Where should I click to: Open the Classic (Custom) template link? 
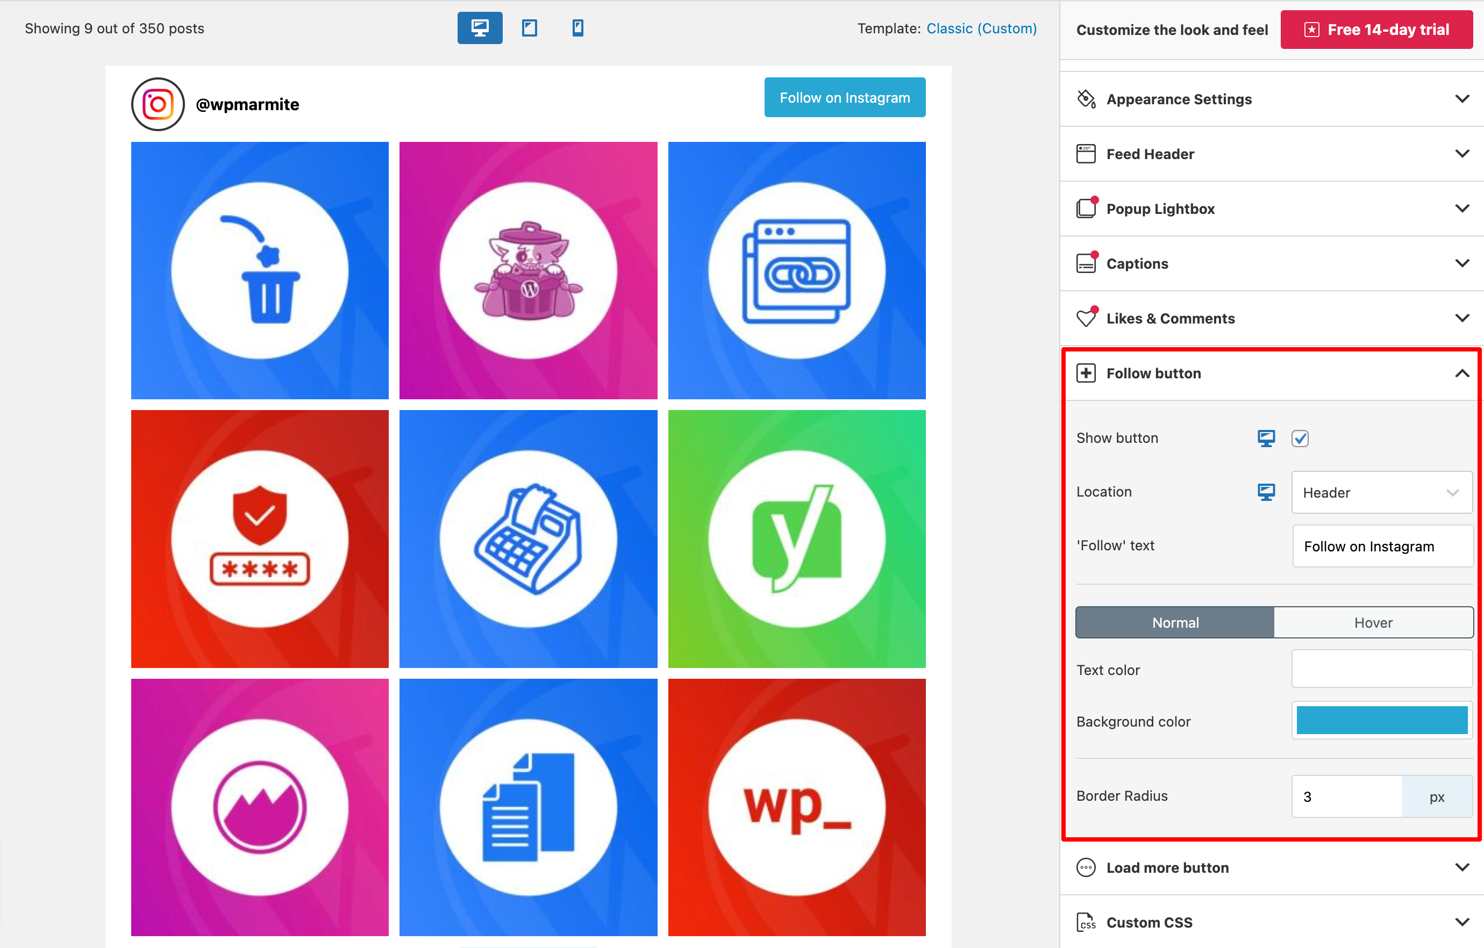tap(981, 28)
